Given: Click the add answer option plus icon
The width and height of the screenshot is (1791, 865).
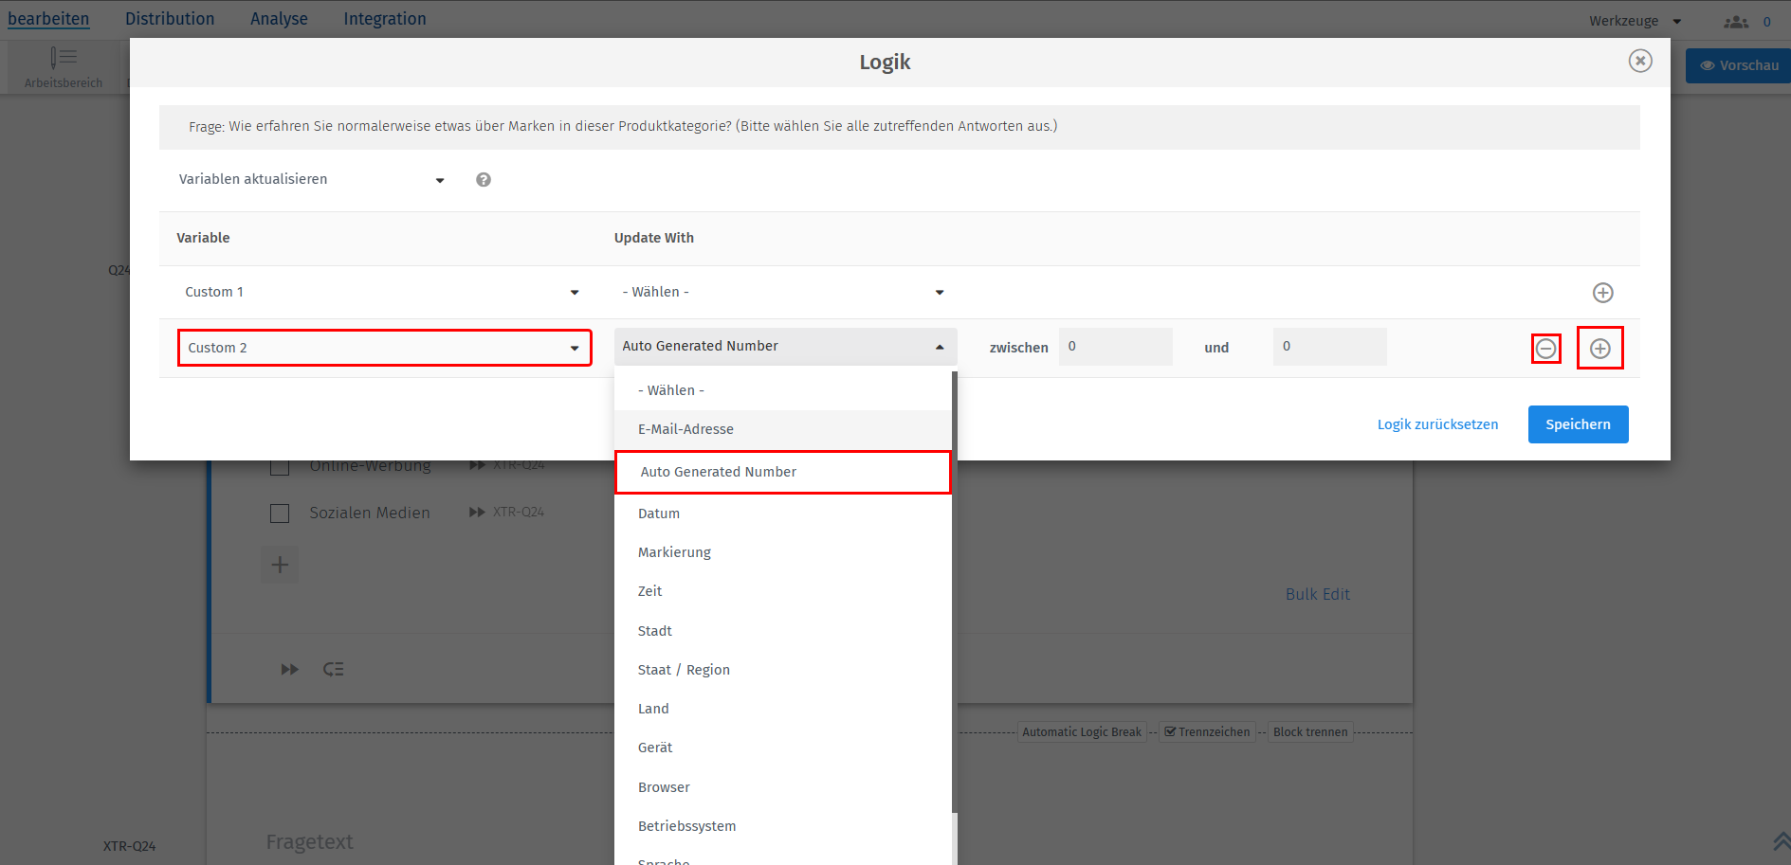Looking at the screenshot, I should coord(280,566).
